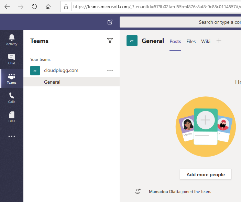The height and width of the screenshot is (202, 241).
Task: Click the Search or type a command box
Action: [x=180, y=22]
